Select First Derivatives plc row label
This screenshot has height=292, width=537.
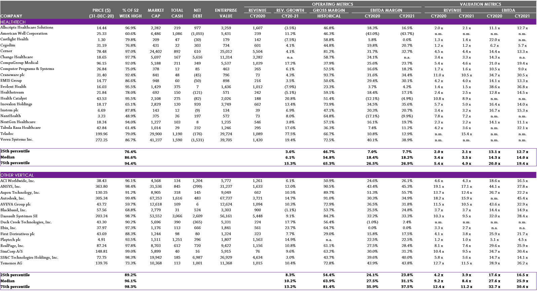(x=18, y=234)
